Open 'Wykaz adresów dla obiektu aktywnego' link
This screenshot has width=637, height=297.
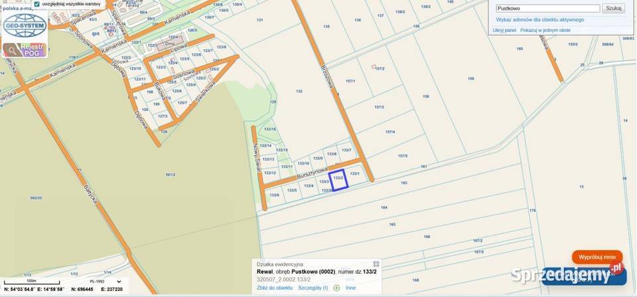[540, 19]
